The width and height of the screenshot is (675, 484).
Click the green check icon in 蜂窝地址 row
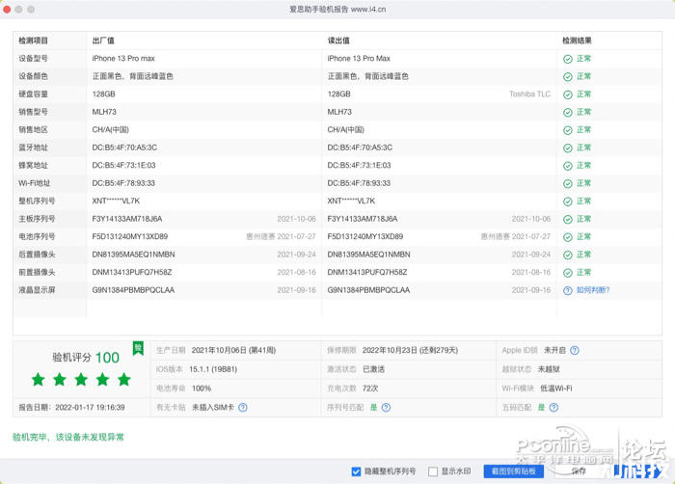pos(568,166)
